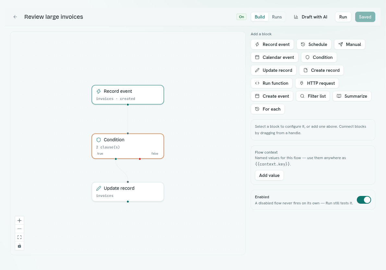
Task: Select the Update record node on canvas
Action: 128,192
